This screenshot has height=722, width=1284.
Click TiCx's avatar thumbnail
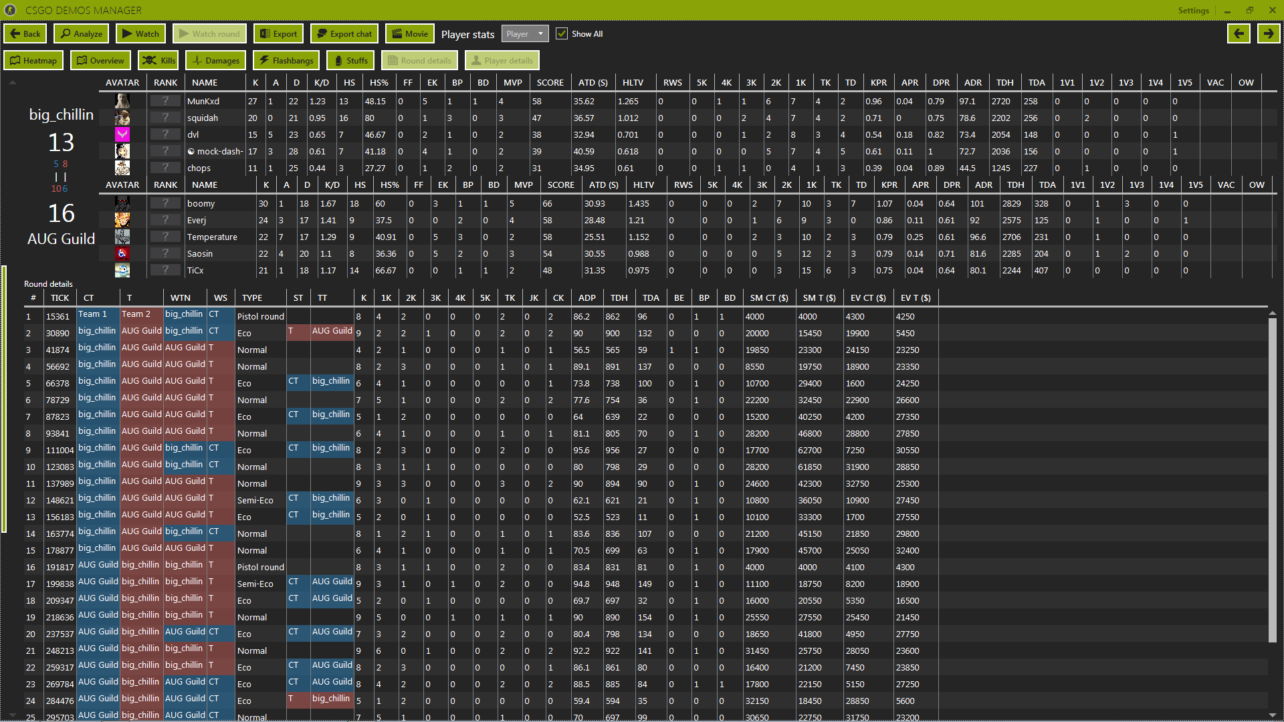122,270
